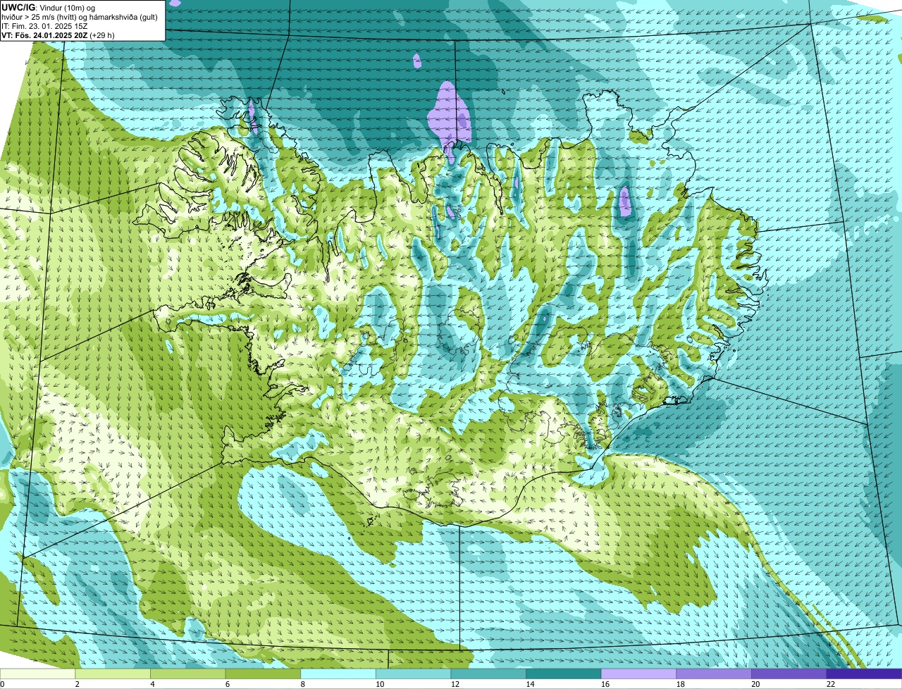The height and width of the screenshot is (689, 902).
Task: Click the legend scale label "16"
Action: pyautogui.click(x=605, y=684)
